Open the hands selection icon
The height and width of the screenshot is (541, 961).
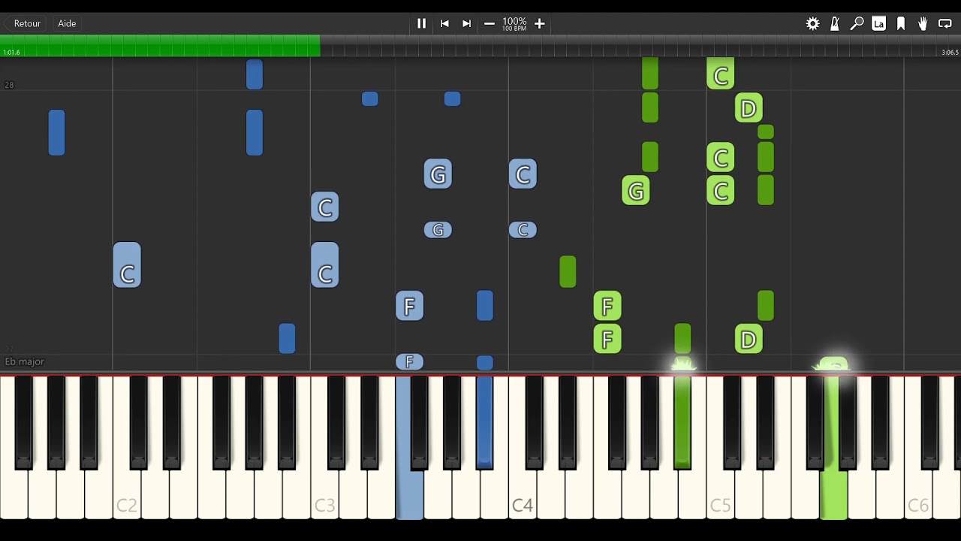click(923, 23)
